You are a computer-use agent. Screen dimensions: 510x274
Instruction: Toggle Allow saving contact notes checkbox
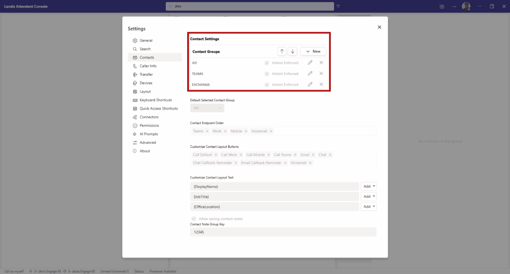point(194,219)
